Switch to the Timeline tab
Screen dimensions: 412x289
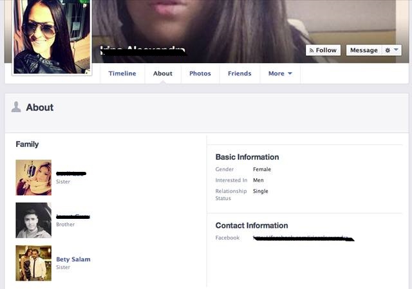(122, 73)
